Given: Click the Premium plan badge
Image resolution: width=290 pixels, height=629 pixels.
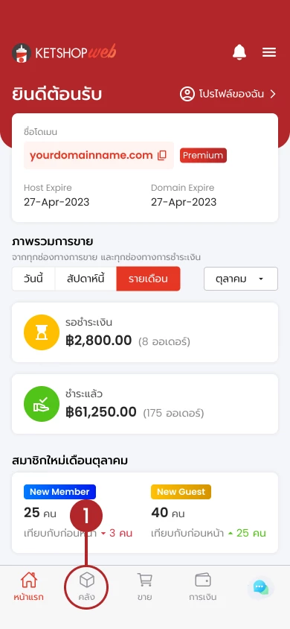Looking at the screenshot, I should (x=203, y=155).
